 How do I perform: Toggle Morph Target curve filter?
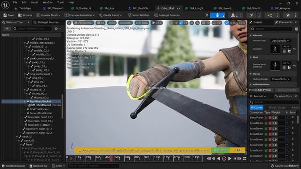tap(276, 108)
